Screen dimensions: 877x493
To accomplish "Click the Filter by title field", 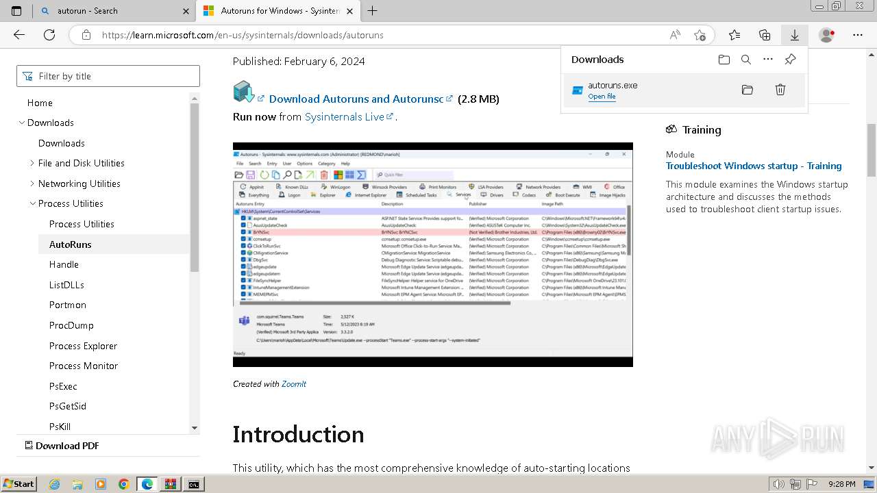I will 108,76.
